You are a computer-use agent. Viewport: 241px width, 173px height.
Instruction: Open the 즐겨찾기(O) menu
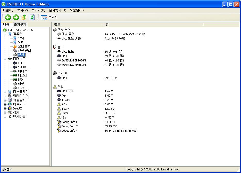click(57, 10)
